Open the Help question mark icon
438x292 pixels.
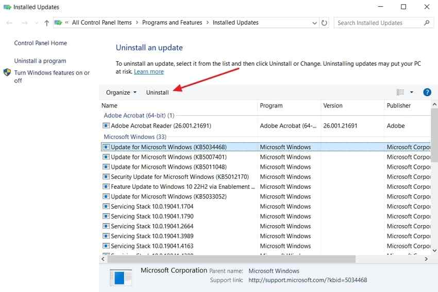[427, 92]
